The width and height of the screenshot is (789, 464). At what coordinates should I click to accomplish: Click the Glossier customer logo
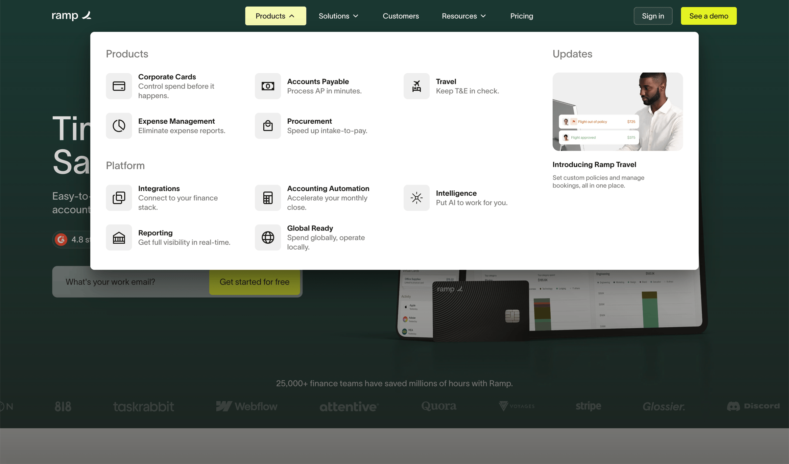pyautogui.click(x=664, y=407)
